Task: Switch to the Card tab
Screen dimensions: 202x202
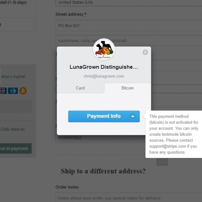Action: [x=80, y=88]
